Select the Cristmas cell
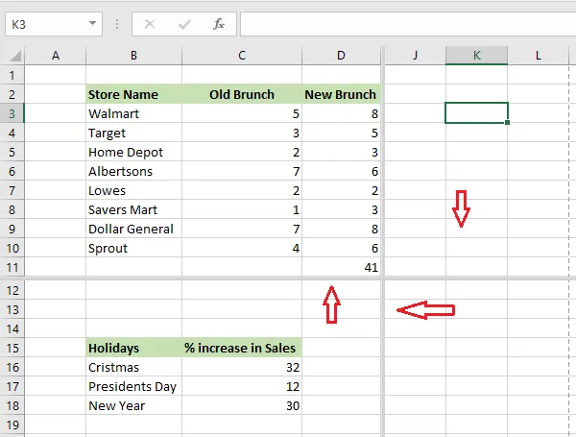Image resolution: width=576 pixels, height=437 pixels. [x=133, y=367]
